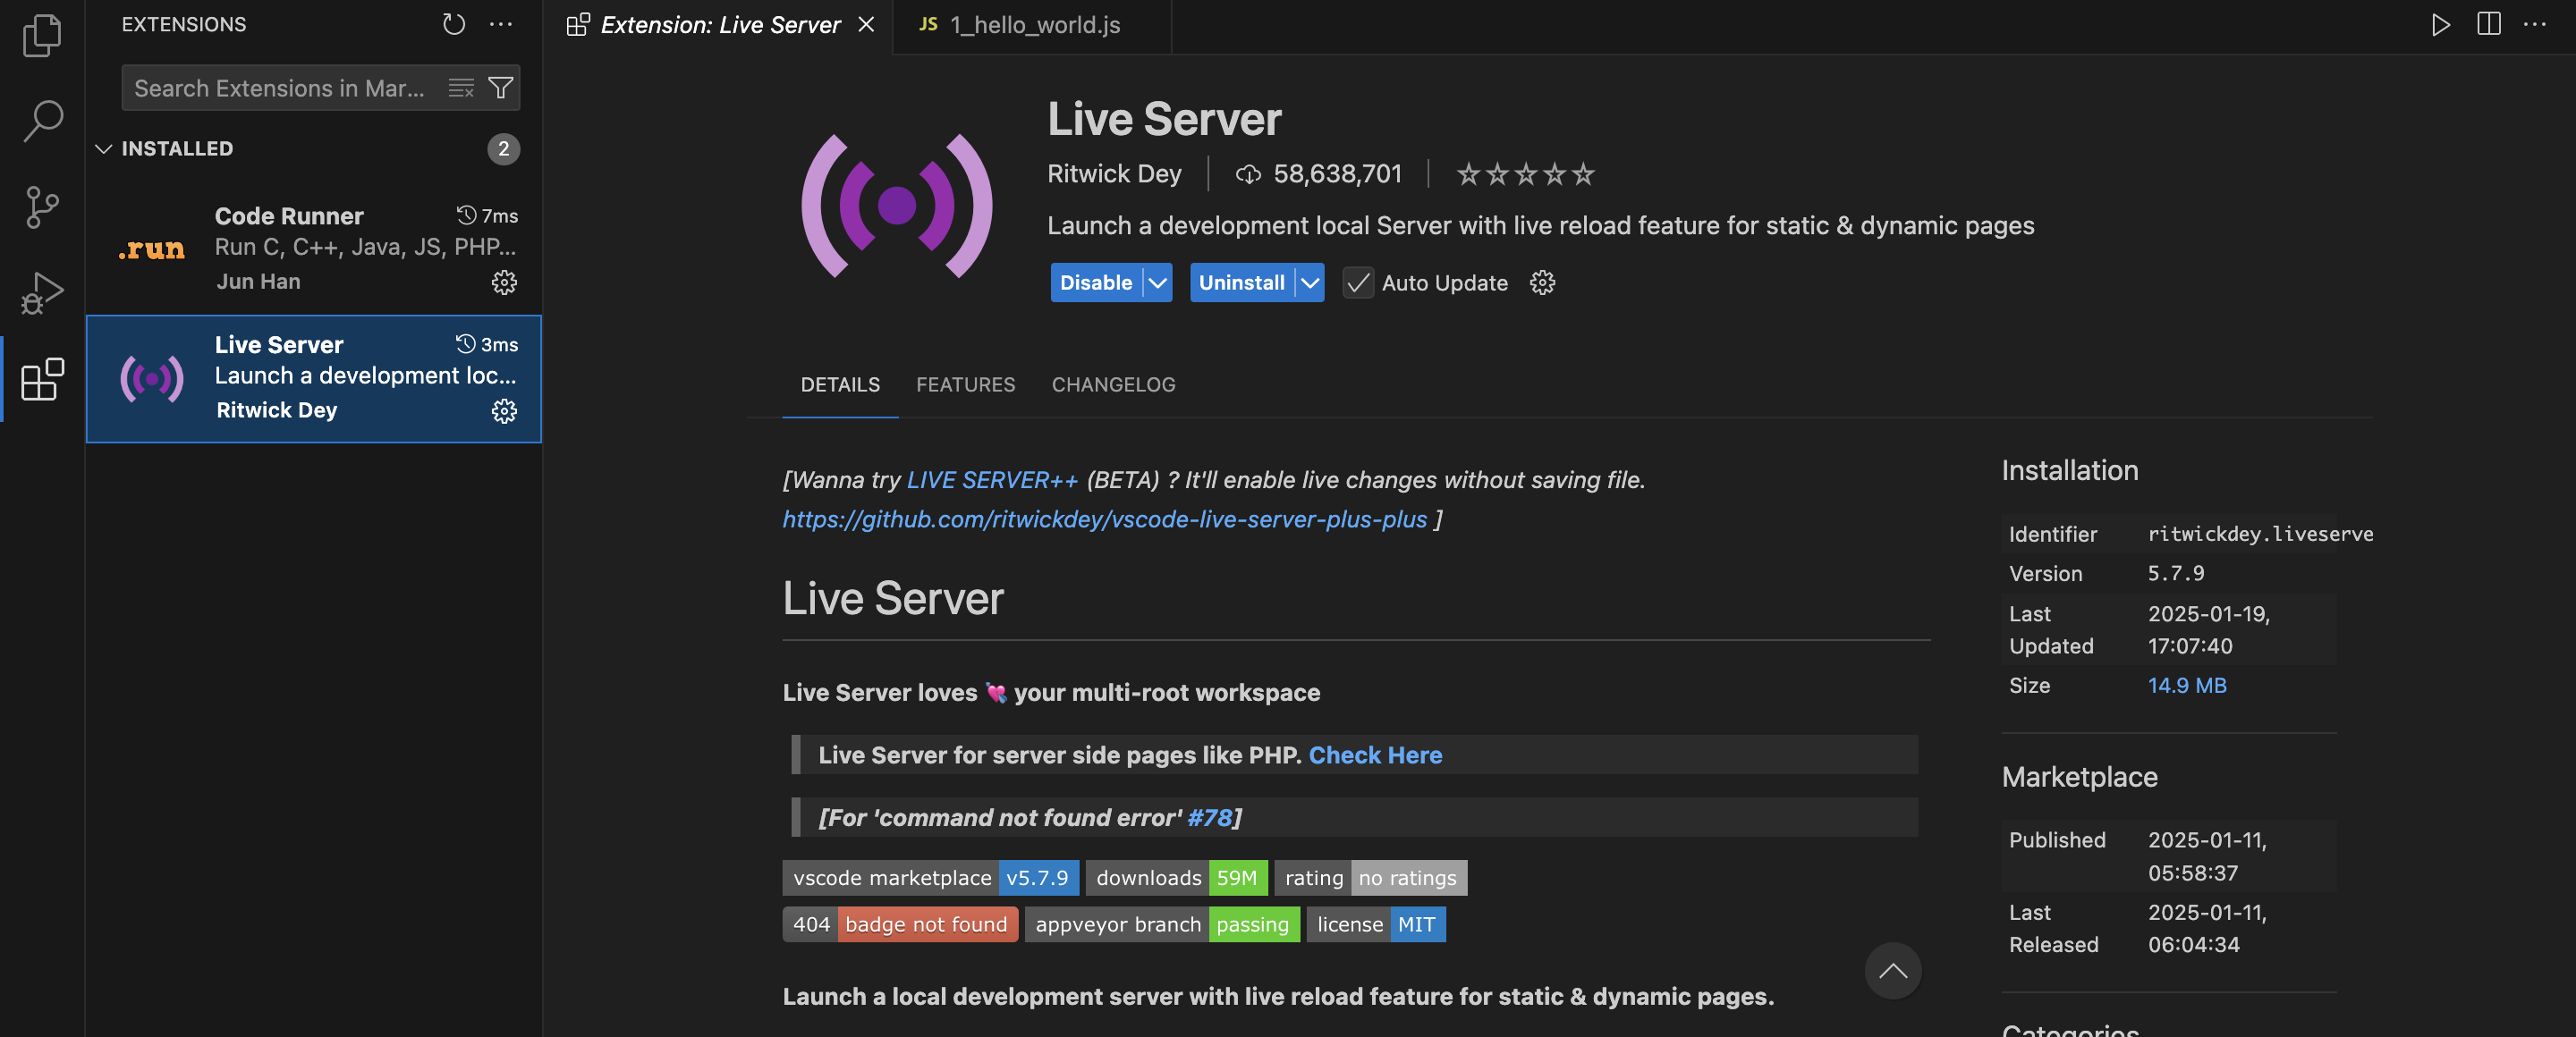Open the Search view in activity bar
Image resolution: width=2576 pixels, height=1037 pixels.
[x=42, y=120]
